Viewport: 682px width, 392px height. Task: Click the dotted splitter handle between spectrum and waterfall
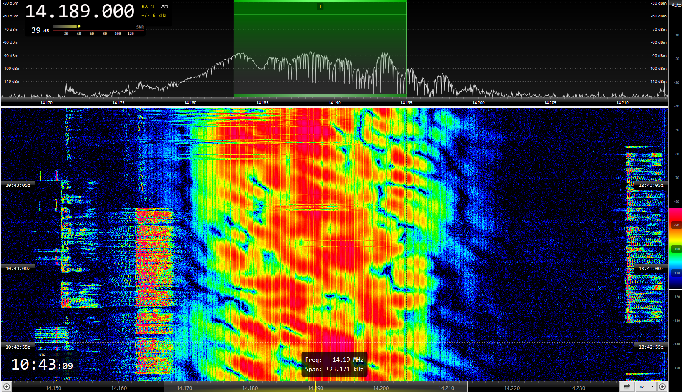coord(335,107)
